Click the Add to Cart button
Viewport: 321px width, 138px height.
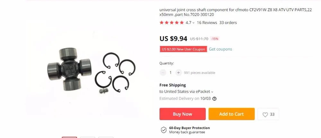coord(231,114)
